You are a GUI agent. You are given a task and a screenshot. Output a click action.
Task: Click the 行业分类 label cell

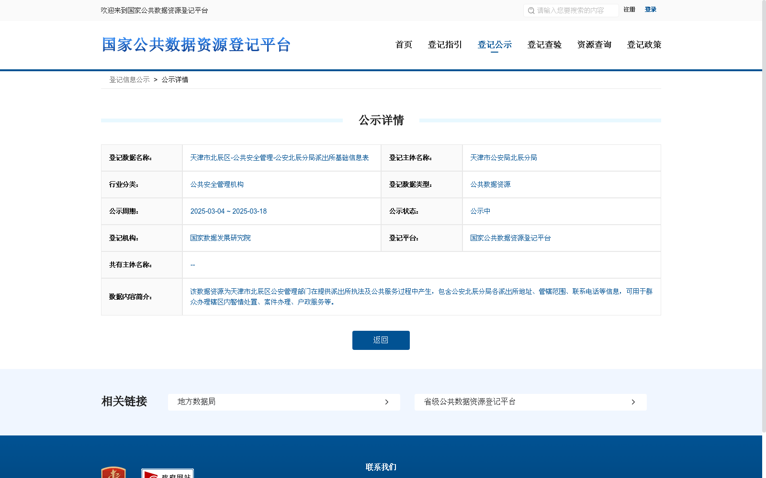point(142,185)
